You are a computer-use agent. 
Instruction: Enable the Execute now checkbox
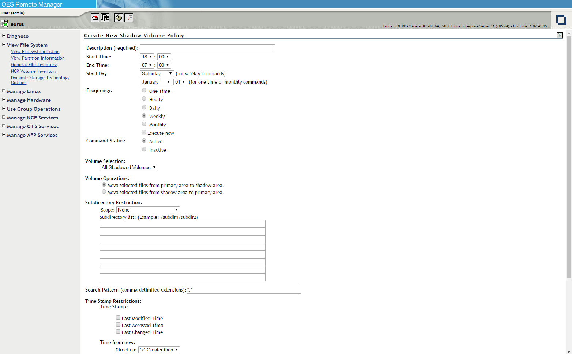[144, 133]
